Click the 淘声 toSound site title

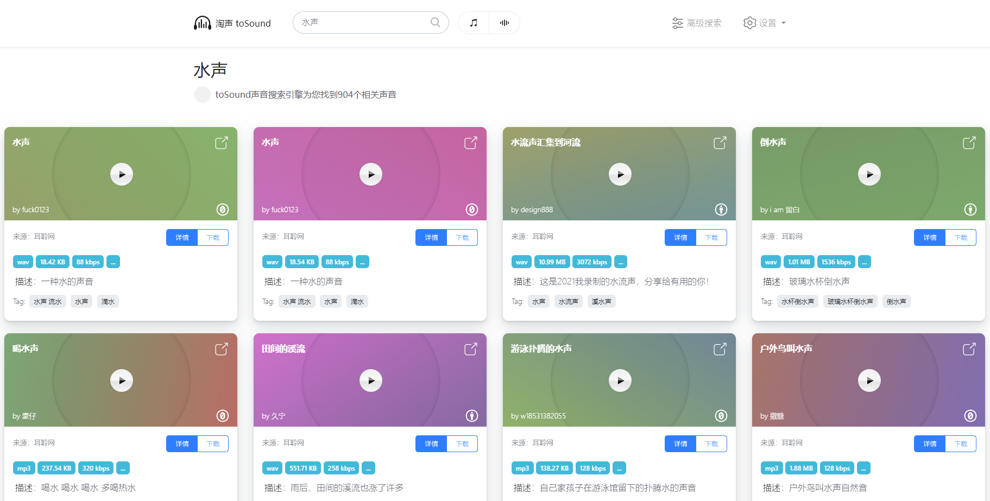[243, 23]
